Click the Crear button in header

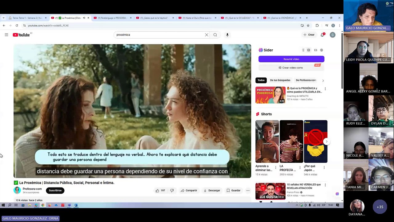(x=309, y=35)
